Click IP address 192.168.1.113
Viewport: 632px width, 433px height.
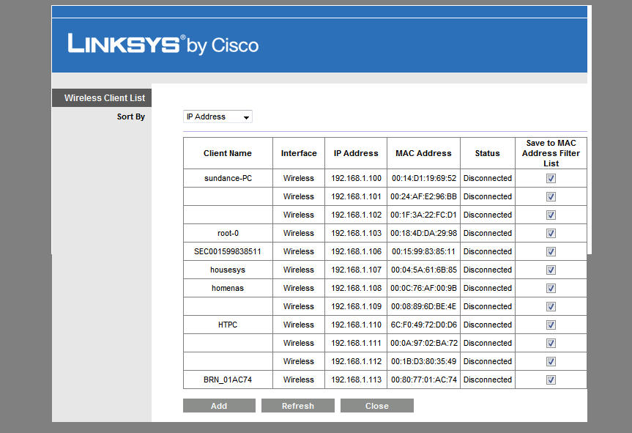(356, 380)
